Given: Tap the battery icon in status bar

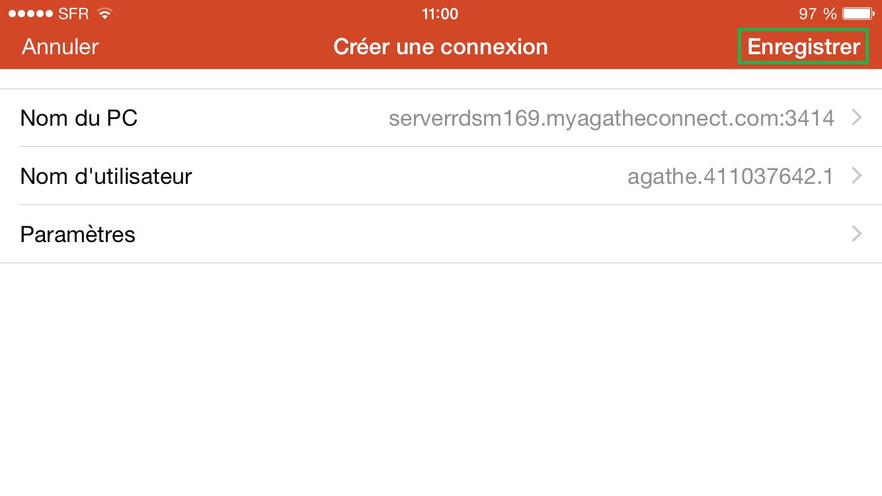Looking at the screenshot, I should coord(858,13).
